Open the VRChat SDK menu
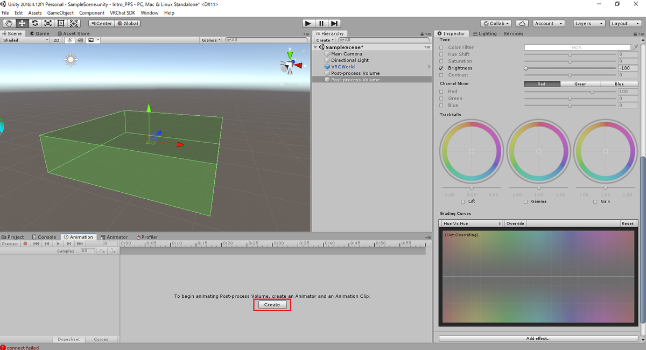Screen dimensions: 646x350 122,13
